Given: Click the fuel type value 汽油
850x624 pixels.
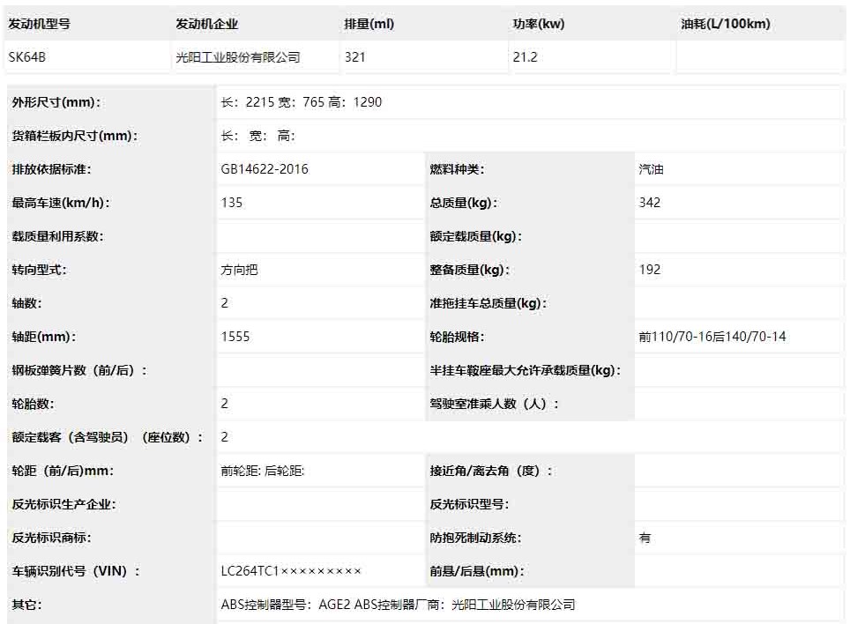Looking at the screenshot, I should coord(651,169).
